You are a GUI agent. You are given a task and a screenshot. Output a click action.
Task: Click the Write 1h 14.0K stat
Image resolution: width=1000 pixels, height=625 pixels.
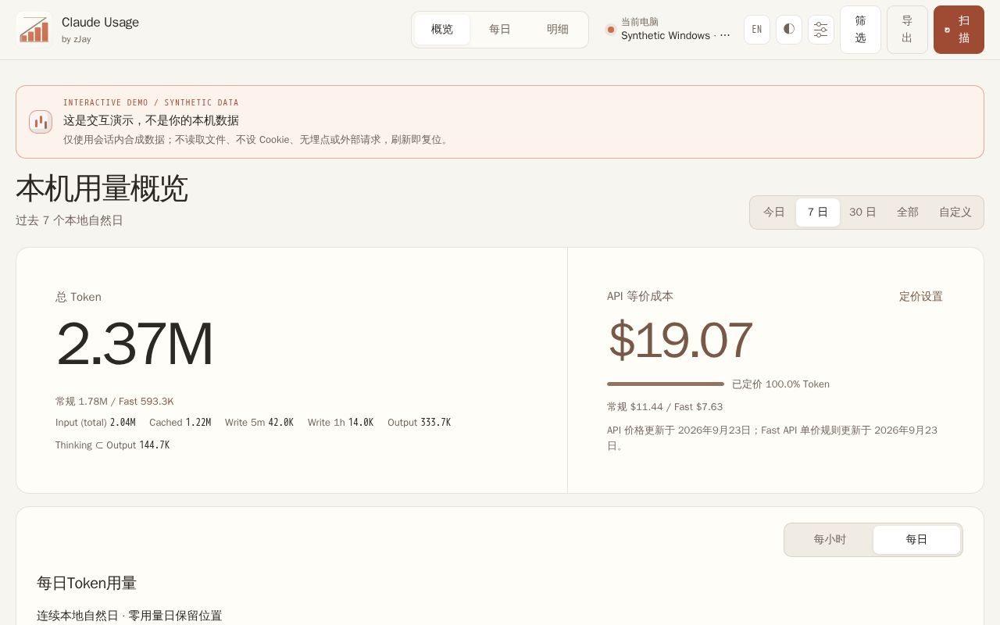[x=341, y=423]
